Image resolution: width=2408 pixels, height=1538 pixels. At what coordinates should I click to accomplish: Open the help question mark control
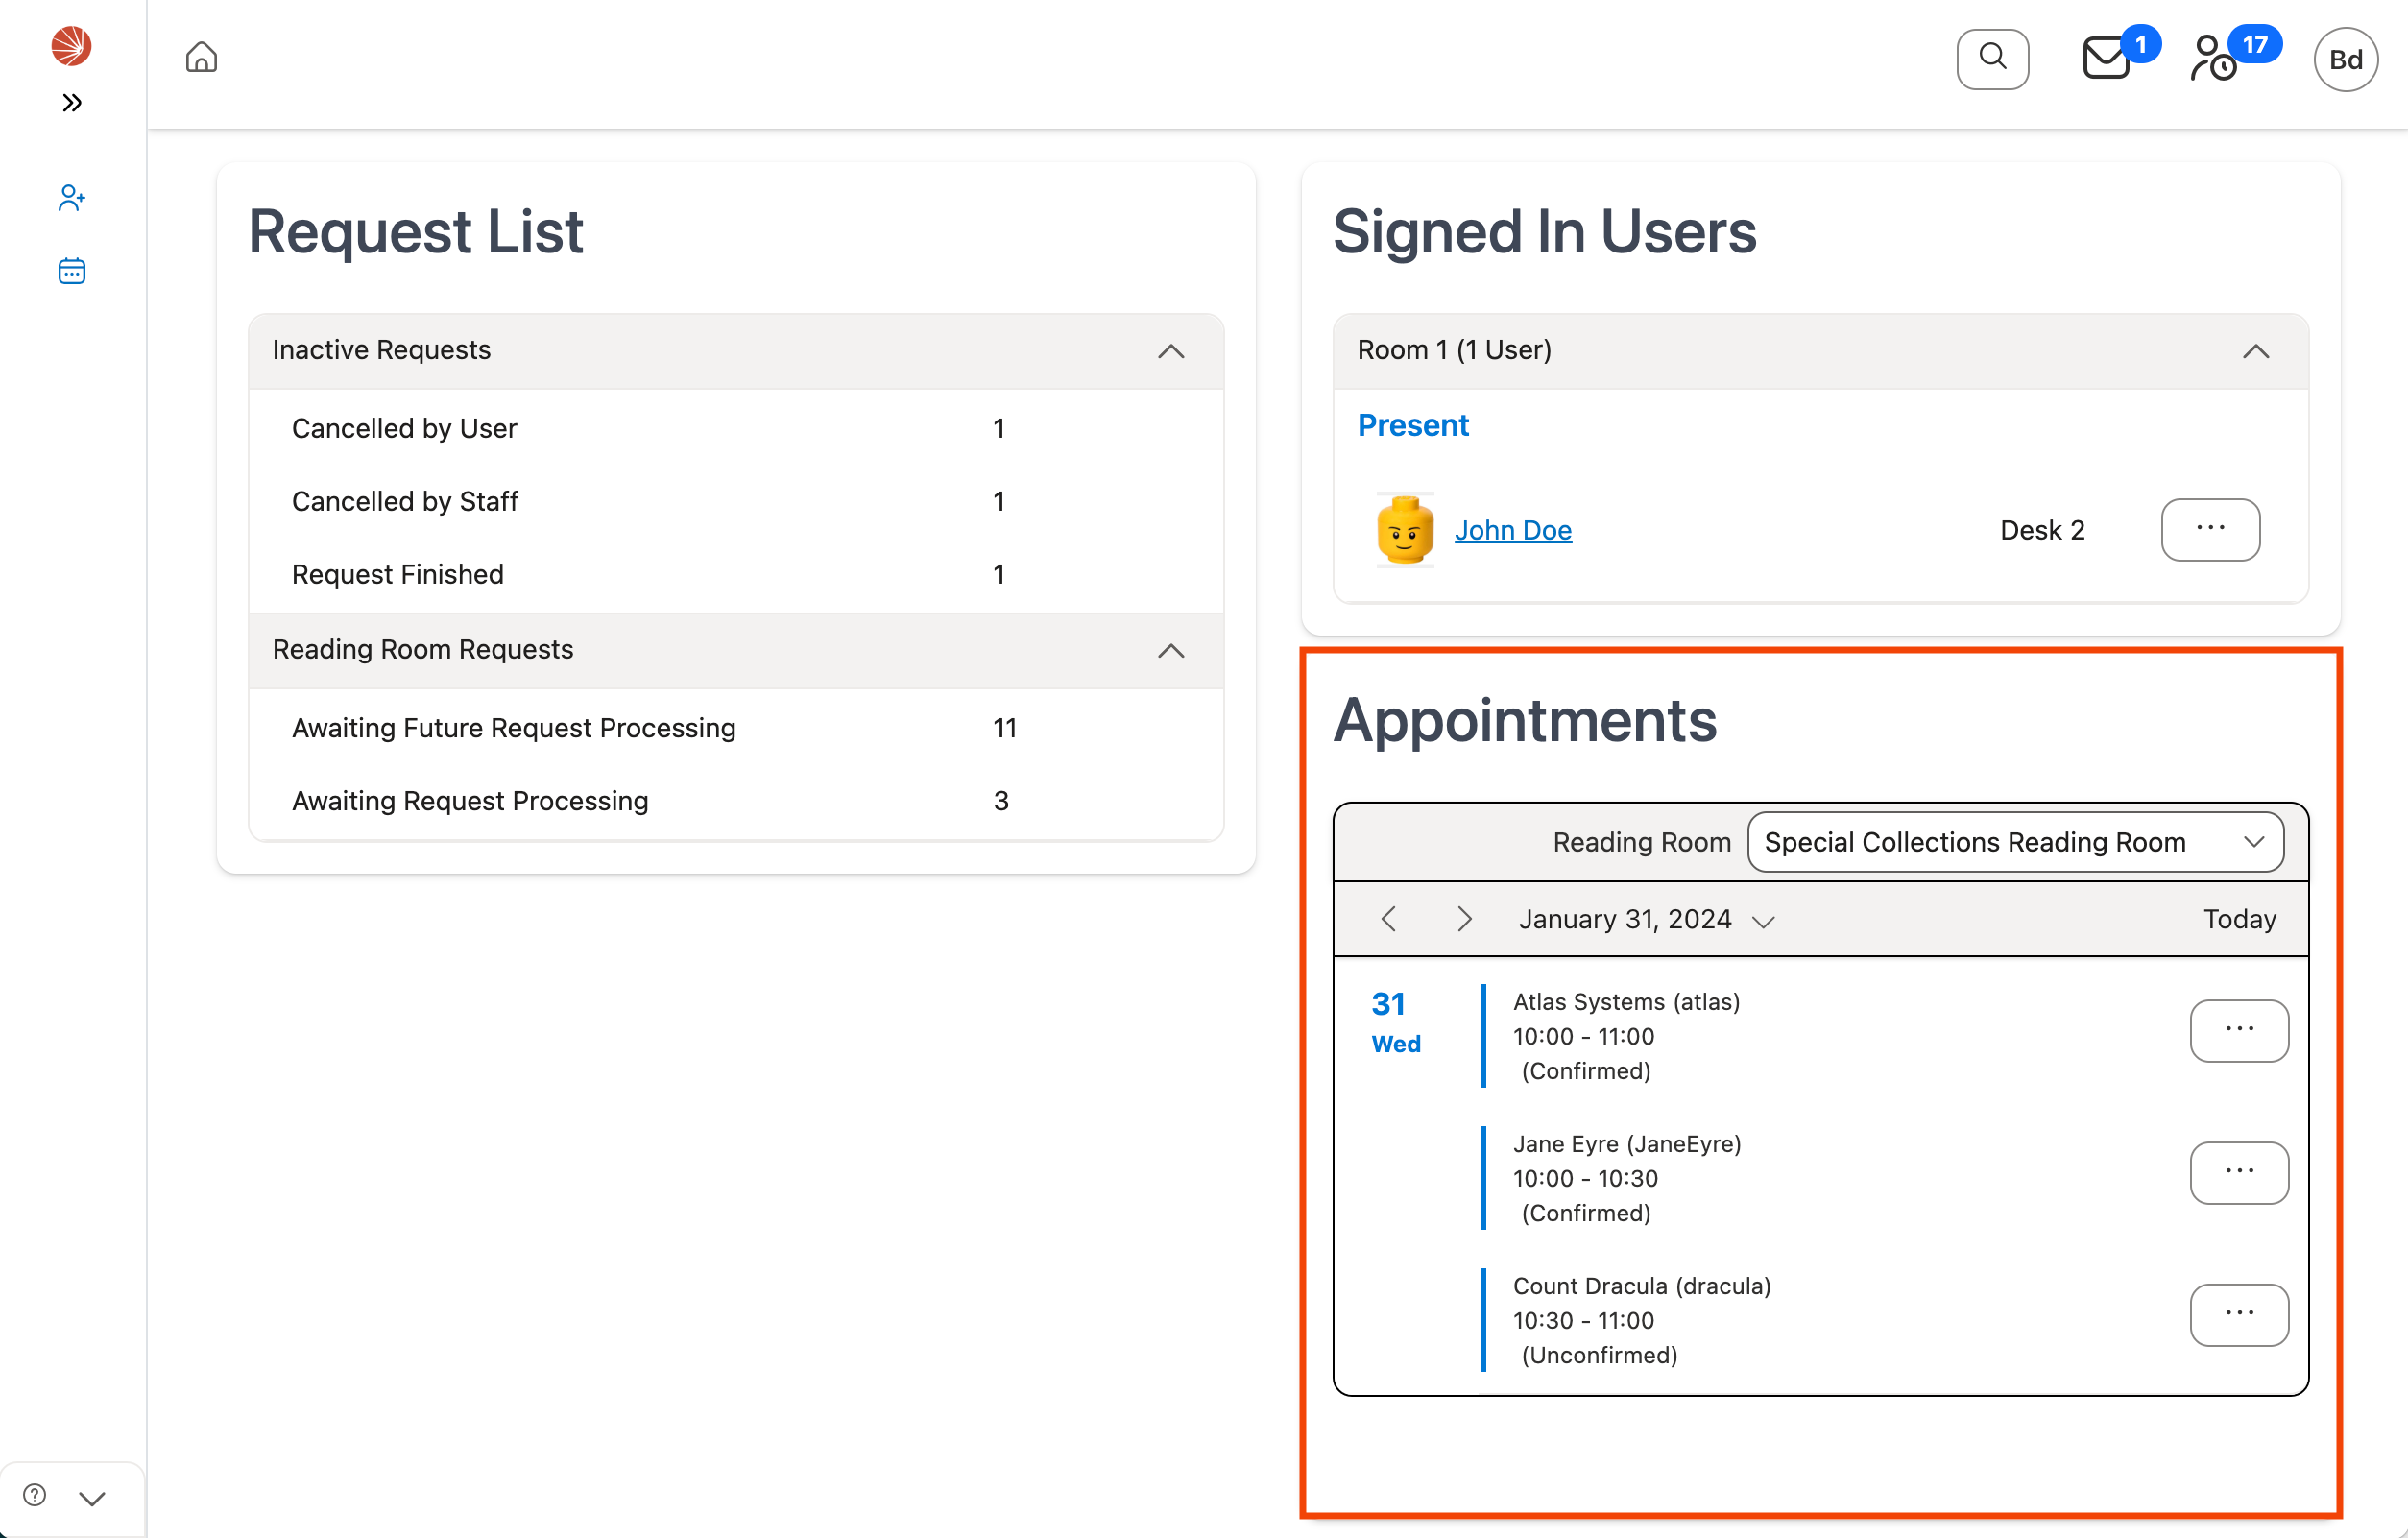coord(33,1496)
